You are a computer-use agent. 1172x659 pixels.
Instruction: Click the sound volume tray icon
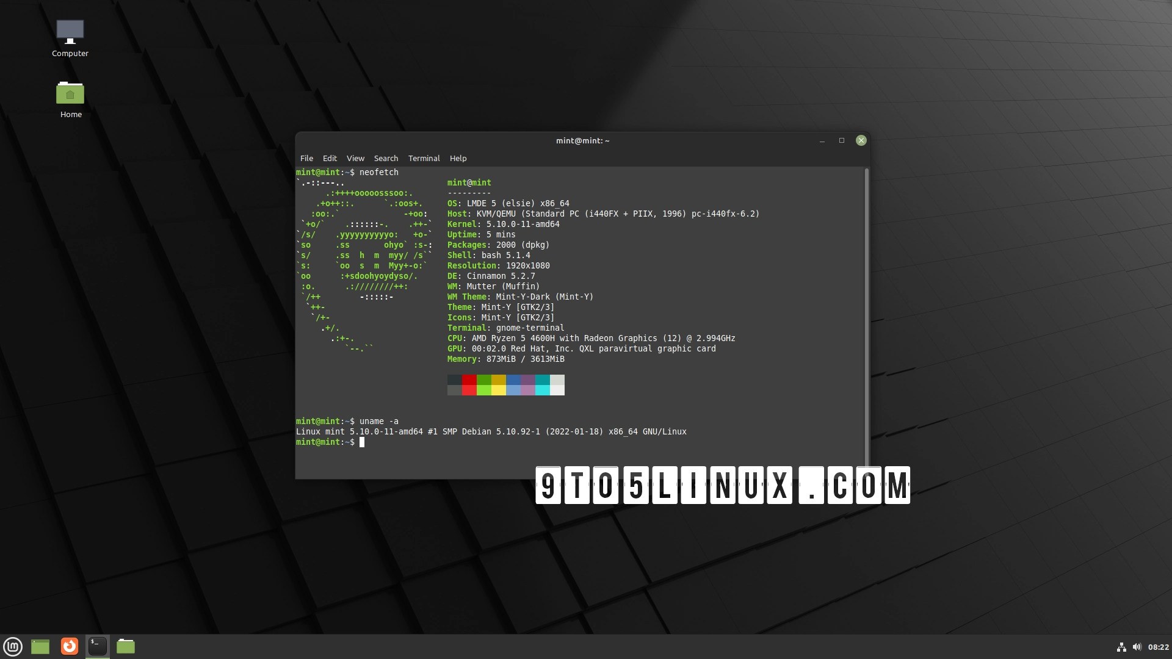coord(1137,647)
